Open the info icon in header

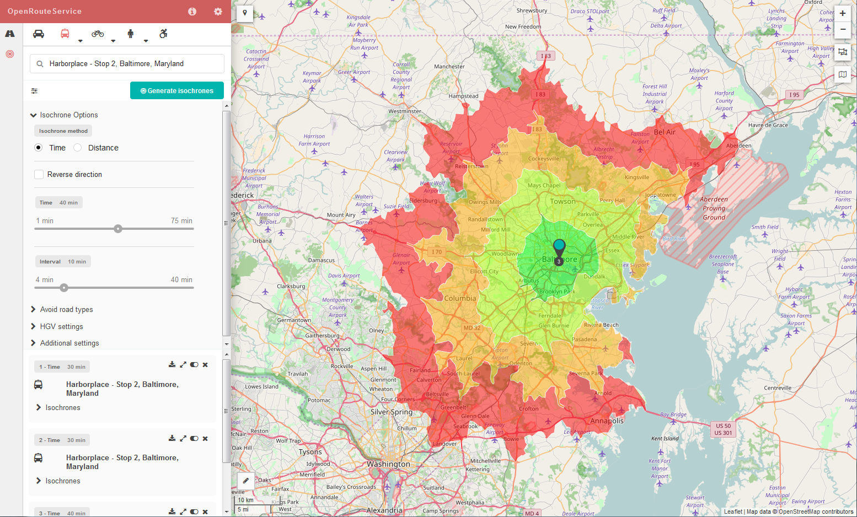coord(192,12)
